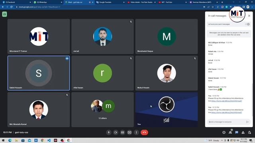Select the rifat hasan tile

(x=102, y=73)
